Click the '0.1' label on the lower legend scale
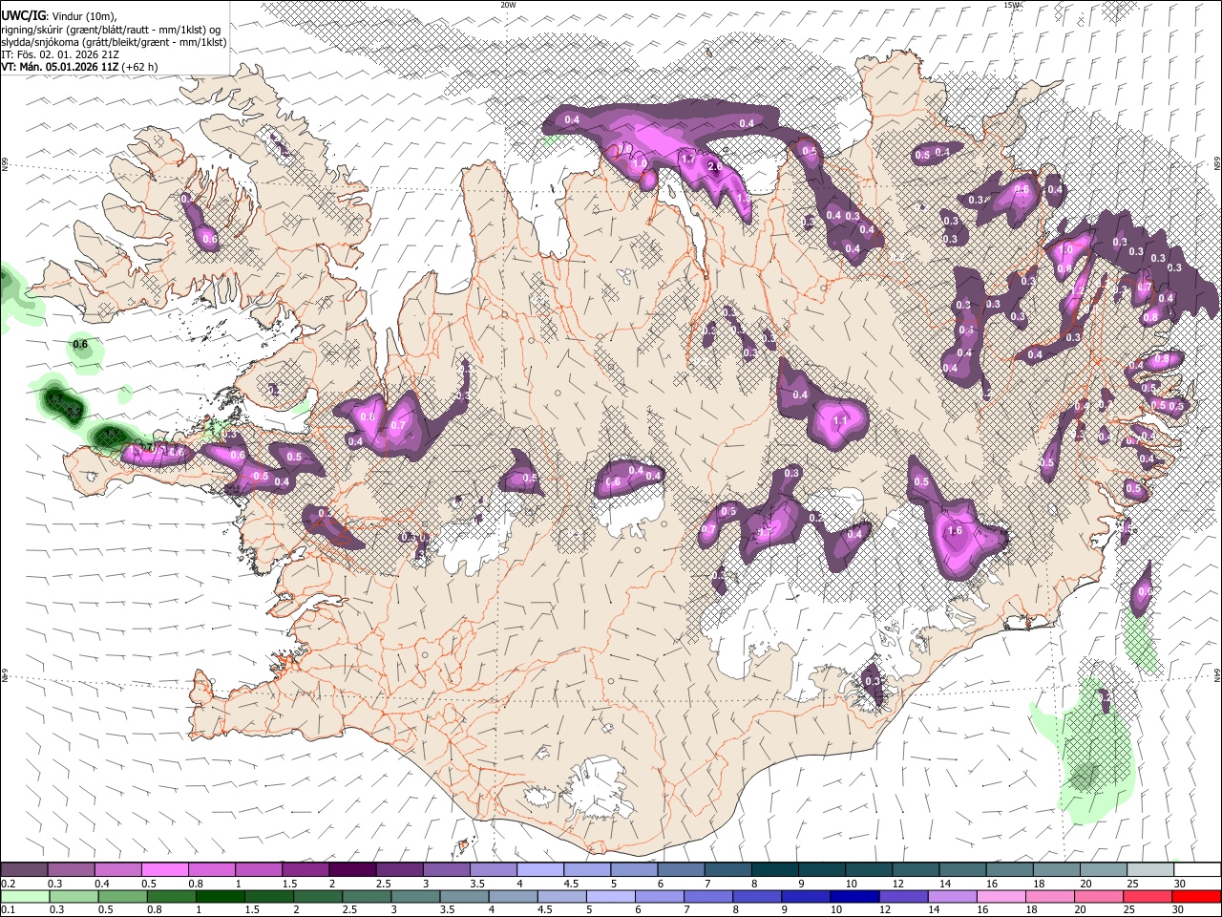The width and height of the screenshot is (1222, 917). pos(9,910)
